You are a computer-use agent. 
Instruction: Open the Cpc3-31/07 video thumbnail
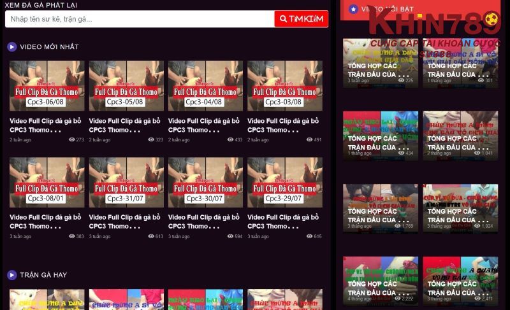pos(126,183)
